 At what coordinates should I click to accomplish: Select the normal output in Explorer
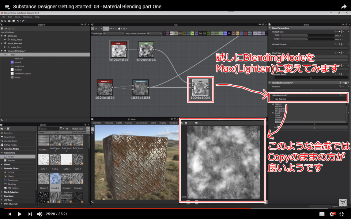[18, 62]
